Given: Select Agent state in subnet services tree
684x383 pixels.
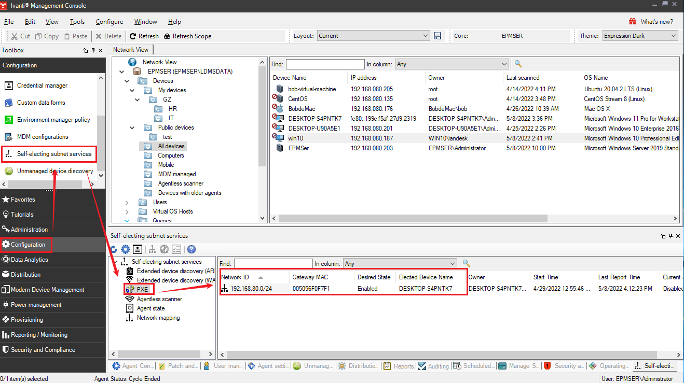Looking at the screenshot, I should [151, 308].
